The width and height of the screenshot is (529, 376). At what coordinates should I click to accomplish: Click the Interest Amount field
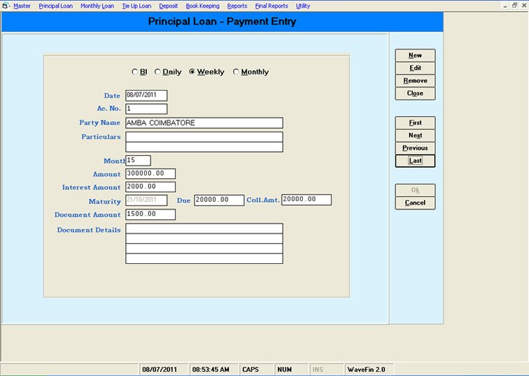[150, 187]
